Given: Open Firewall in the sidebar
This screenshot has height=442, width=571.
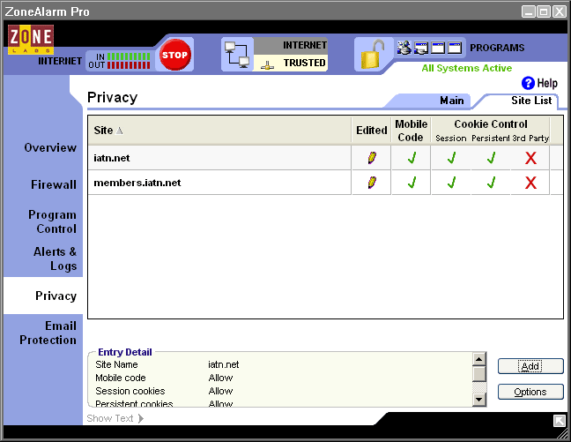Looking at the screenshot, I should 54,184.
